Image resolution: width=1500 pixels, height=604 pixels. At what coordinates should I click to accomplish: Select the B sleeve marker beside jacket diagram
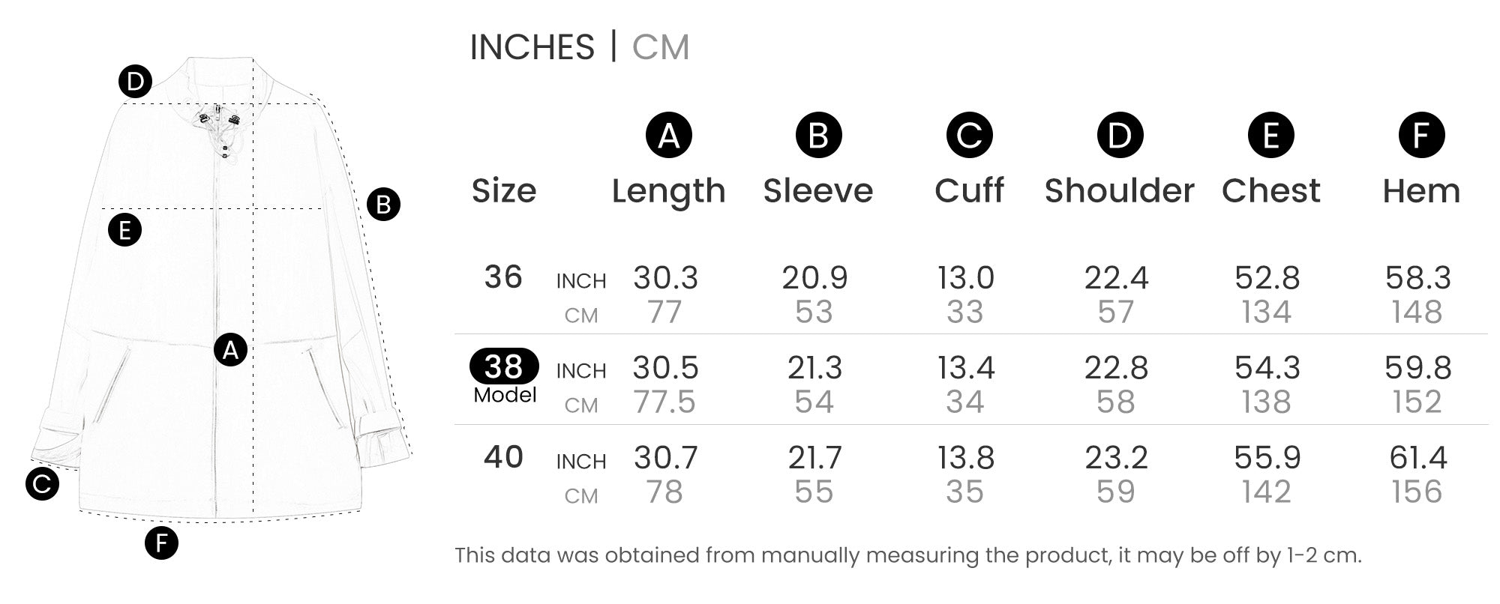(383, 205)
